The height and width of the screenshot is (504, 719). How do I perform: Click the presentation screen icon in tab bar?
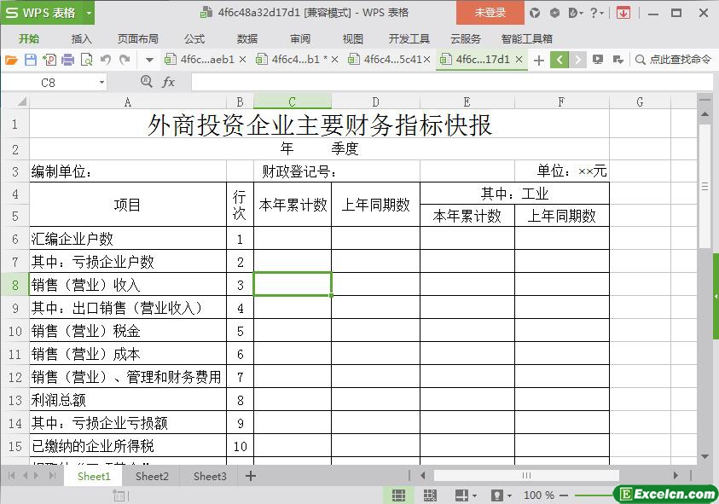pyautogui.click(x=598, y=60)
